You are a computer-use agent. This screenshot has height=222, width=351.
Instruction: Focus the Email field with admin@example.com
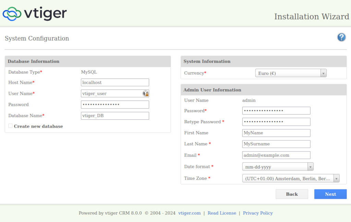pos(276,155)
